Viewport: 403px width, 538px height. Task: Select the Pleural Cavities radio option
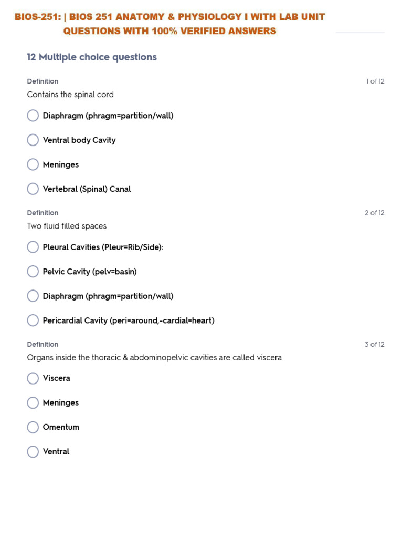click(x=33, y=247)
